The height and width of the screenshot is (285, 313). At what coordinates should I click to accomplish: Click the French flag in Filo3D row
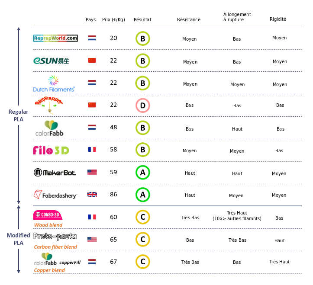coord(92,149)
